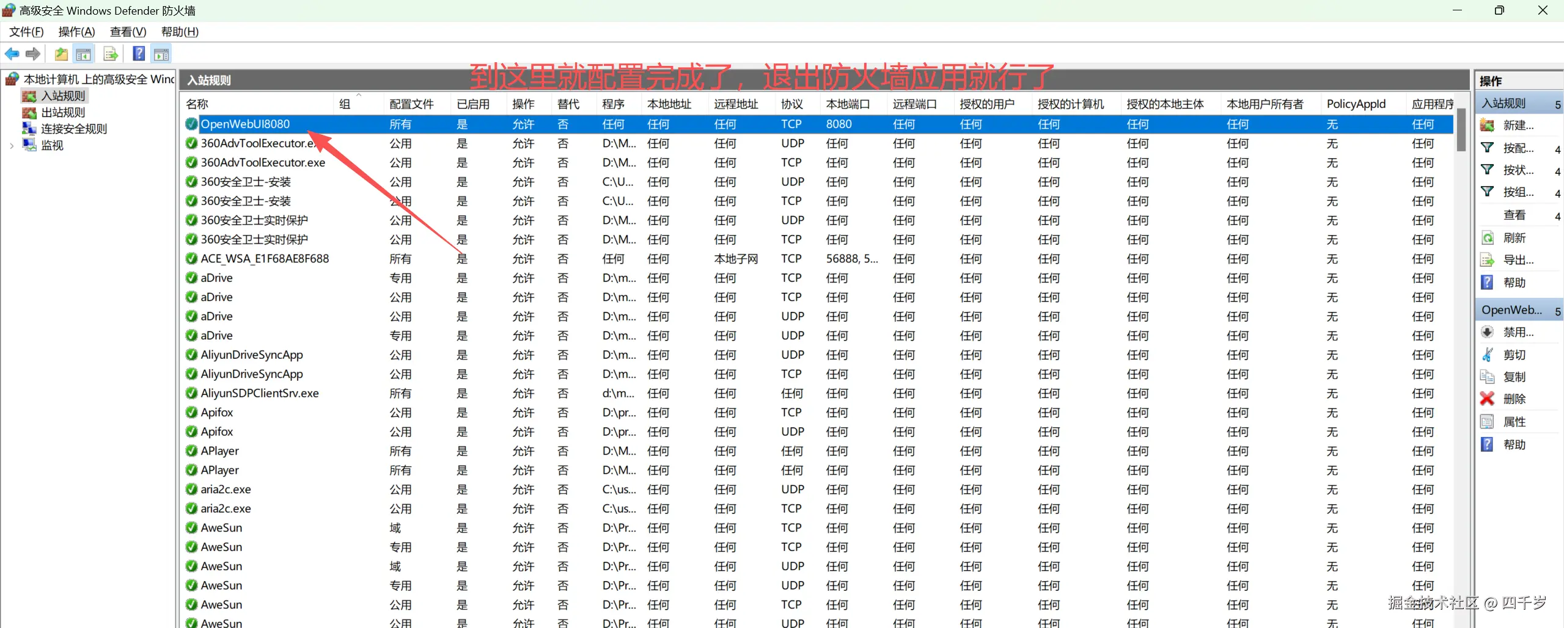The width and height of the screenshot is (1564, 628).
Task: Click the 授权的用户 column header
Action: tap(993, 104)
